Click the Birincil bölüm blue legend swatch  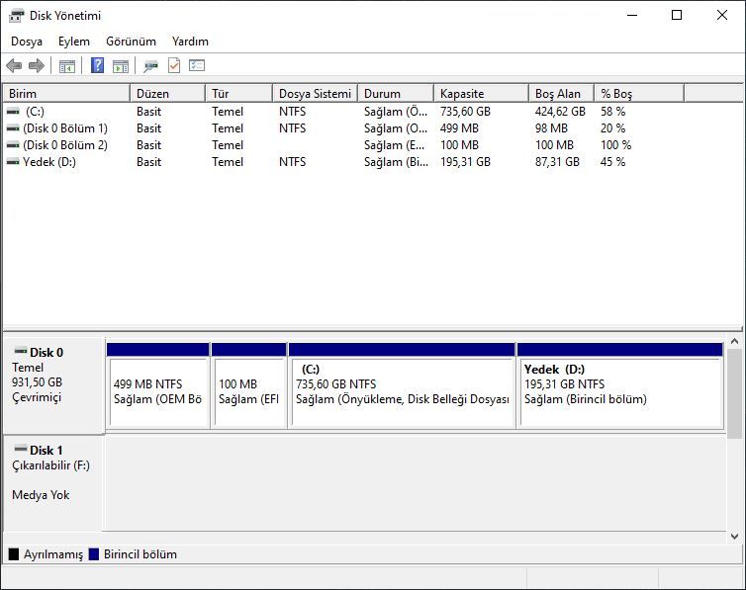(94, 553)
